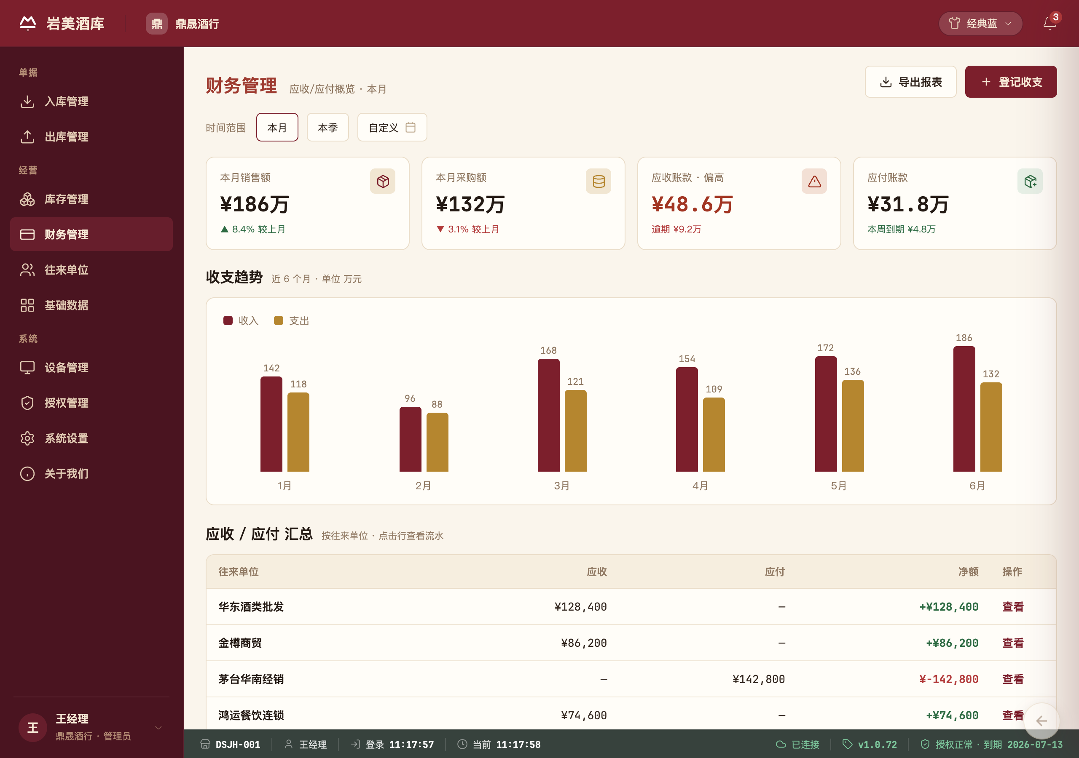Click the calendar icon in 自定义 button
1079x758 pixels.
[x=410, y=127]
